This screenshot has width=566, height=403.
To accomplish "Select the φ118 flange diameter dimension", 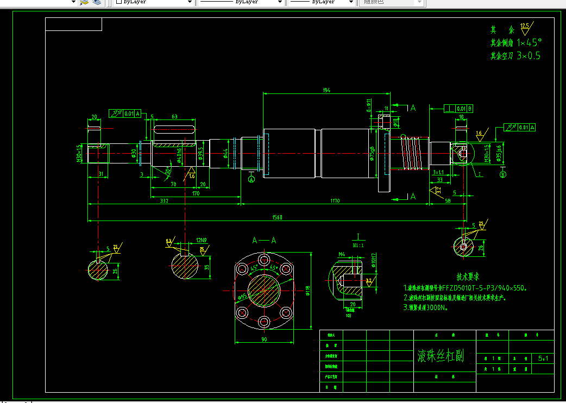I will point(308,291).
